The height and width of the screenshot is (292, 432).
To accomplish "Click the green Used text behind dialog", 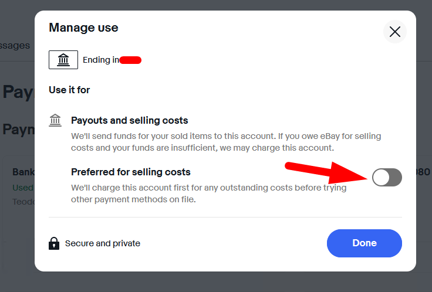I will (x=23, y=188).
